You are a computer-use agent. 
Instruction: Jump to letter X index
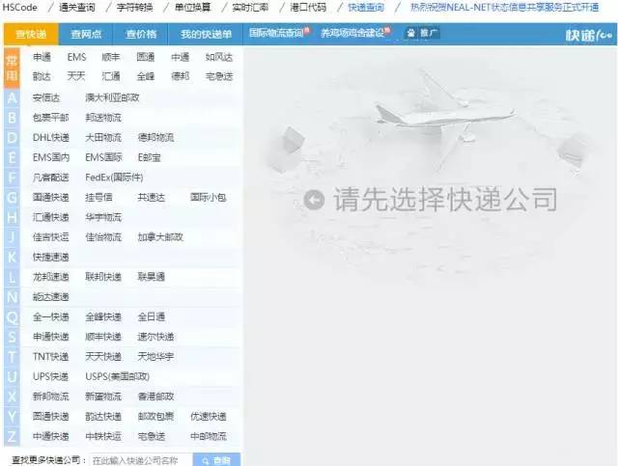(x=12, y=397)
